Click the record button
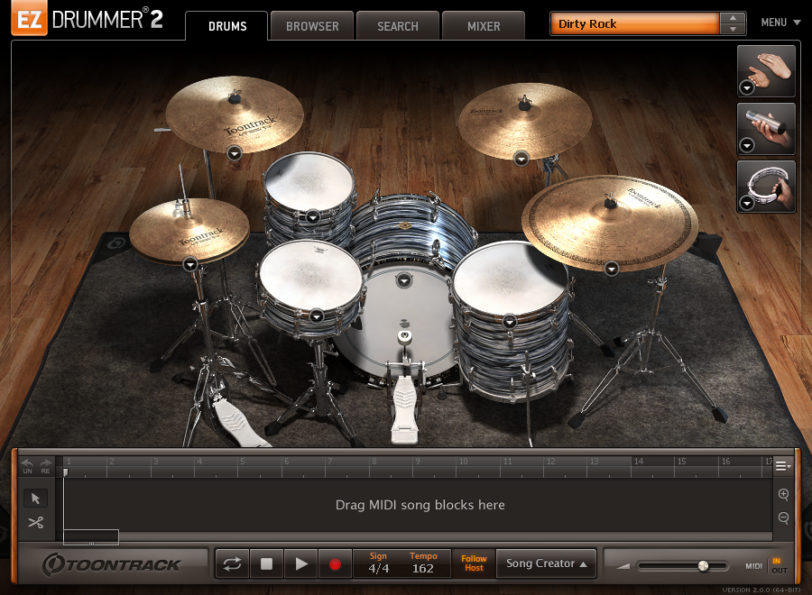The image size is (812, 595). 335,563
